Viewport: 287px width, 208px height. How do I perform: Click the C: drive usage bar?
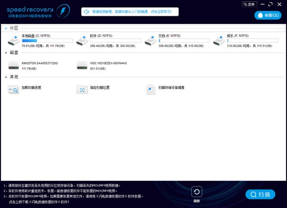click(47, 41)
